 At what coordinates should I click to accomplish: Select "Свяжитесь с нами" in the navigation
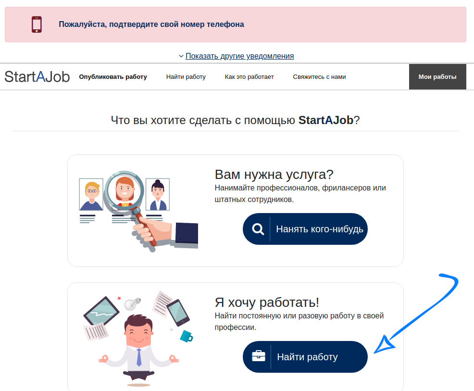click(319, 77)
